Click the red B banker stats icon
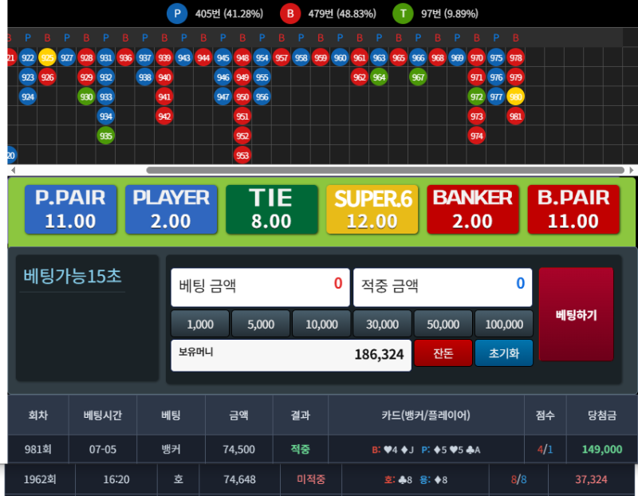Image resolution: width=638 pixels, height=496 pixels. [x=290, y=14]
